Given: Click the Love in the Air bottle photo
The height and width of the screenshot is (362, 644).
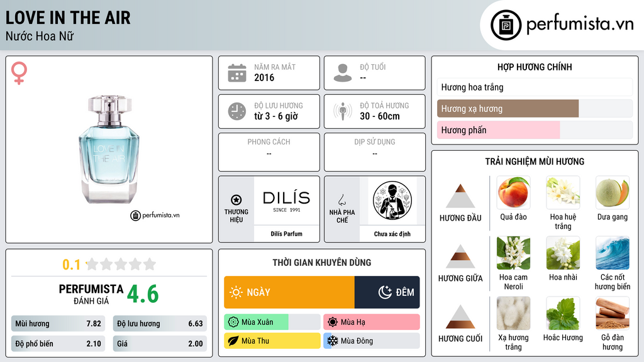Looking at the screenshot, I should 109,150.
